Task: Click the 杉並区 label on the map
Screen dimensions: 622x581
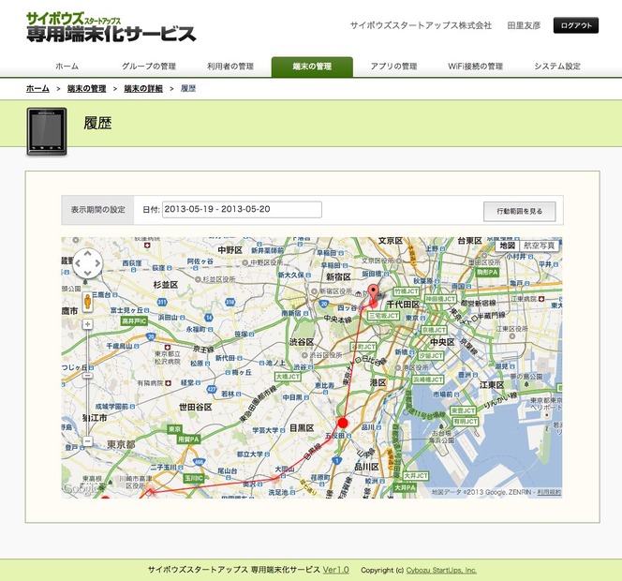Action: tap(166, 285)
